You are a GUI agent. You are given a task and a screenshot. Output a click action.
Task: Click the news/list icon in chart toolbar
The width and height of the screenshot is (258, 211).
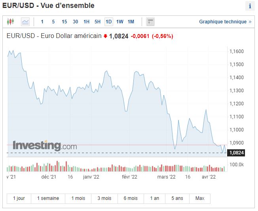[x=150, y=22]
